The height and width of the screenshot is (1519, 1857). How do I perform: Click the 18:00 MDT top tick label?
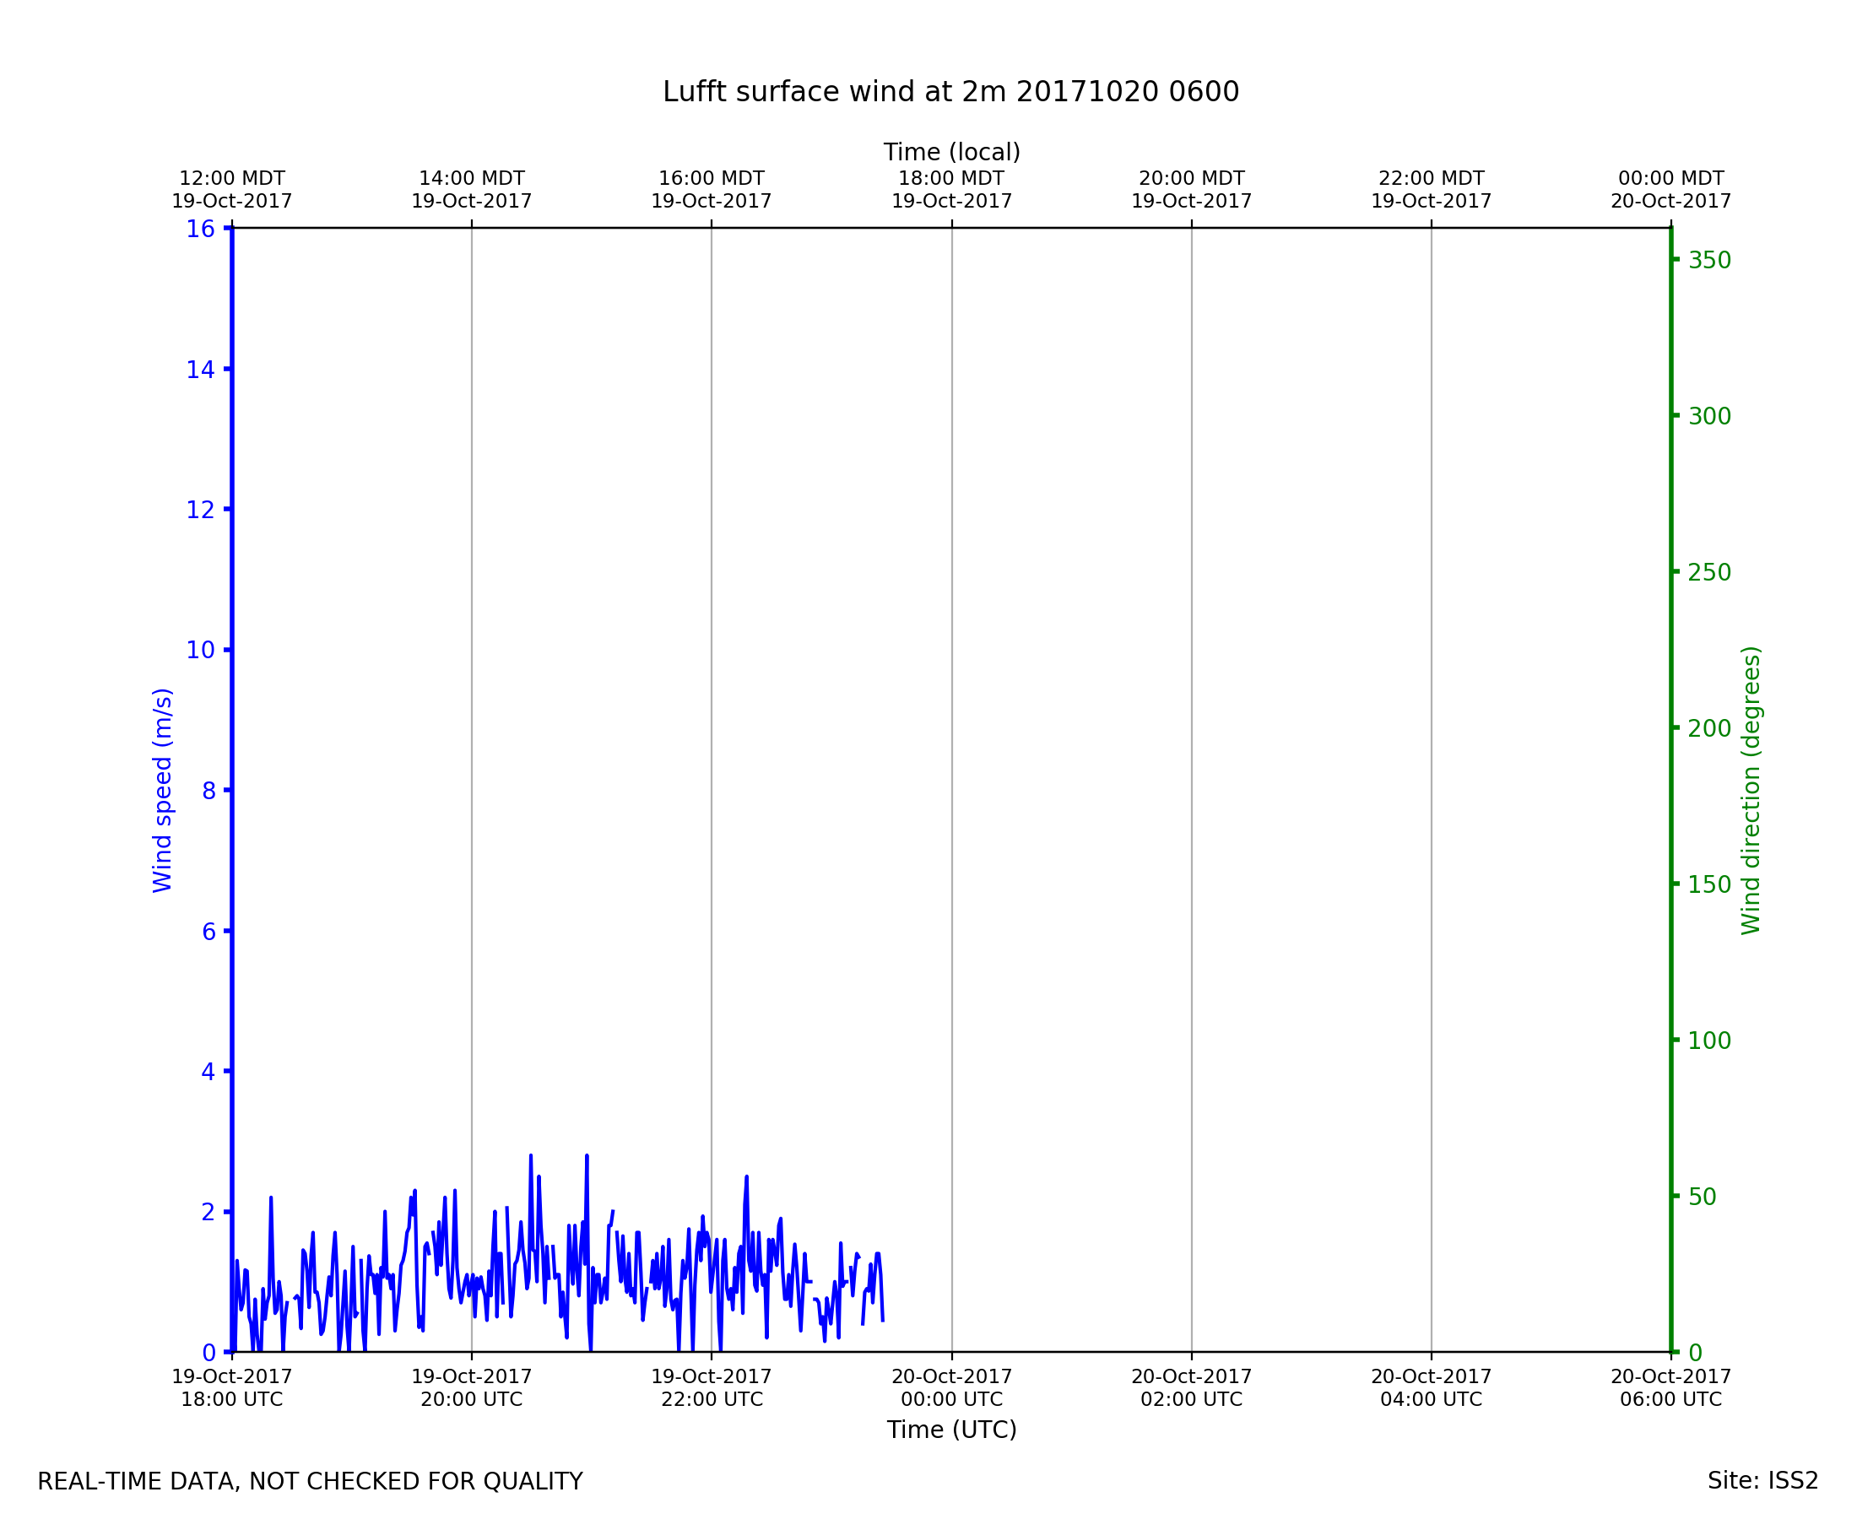pos(951,190)
